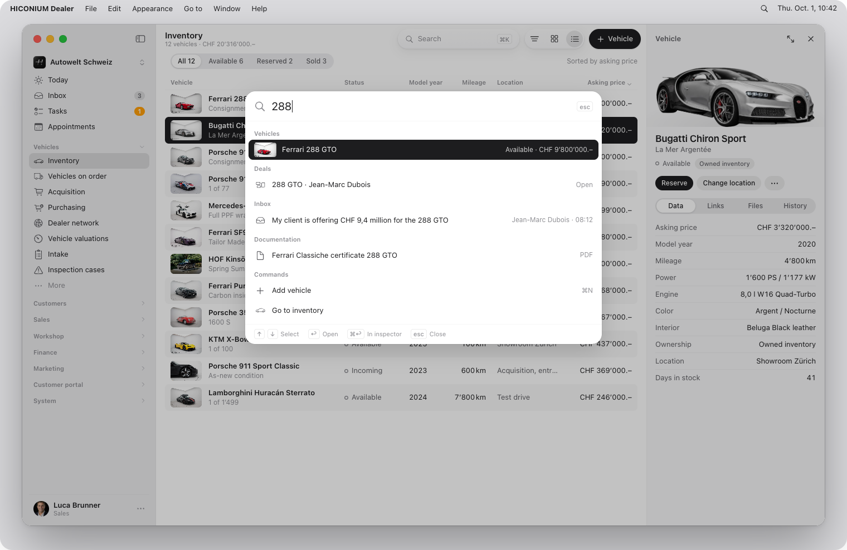Switch to the Links tab
Image resolution: width=847 pixels, height=550 pixels.
(x=715, y=206)
